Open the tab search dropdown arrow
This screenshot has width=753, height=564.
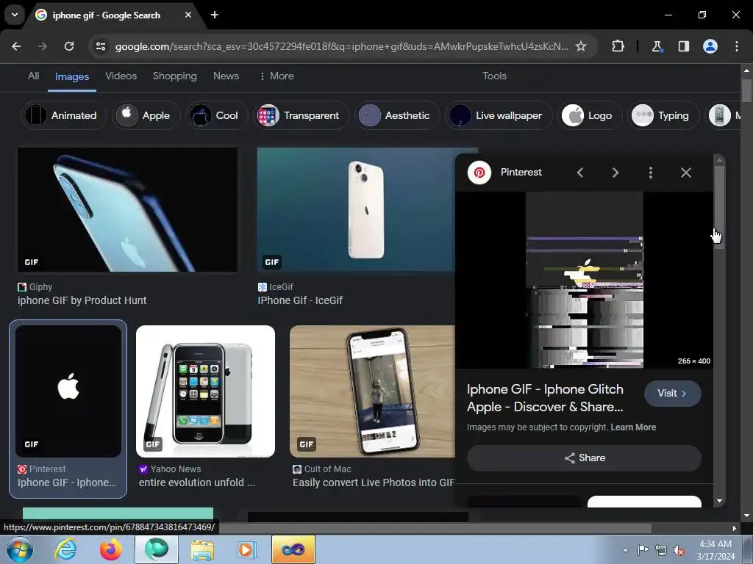[15, 15]
